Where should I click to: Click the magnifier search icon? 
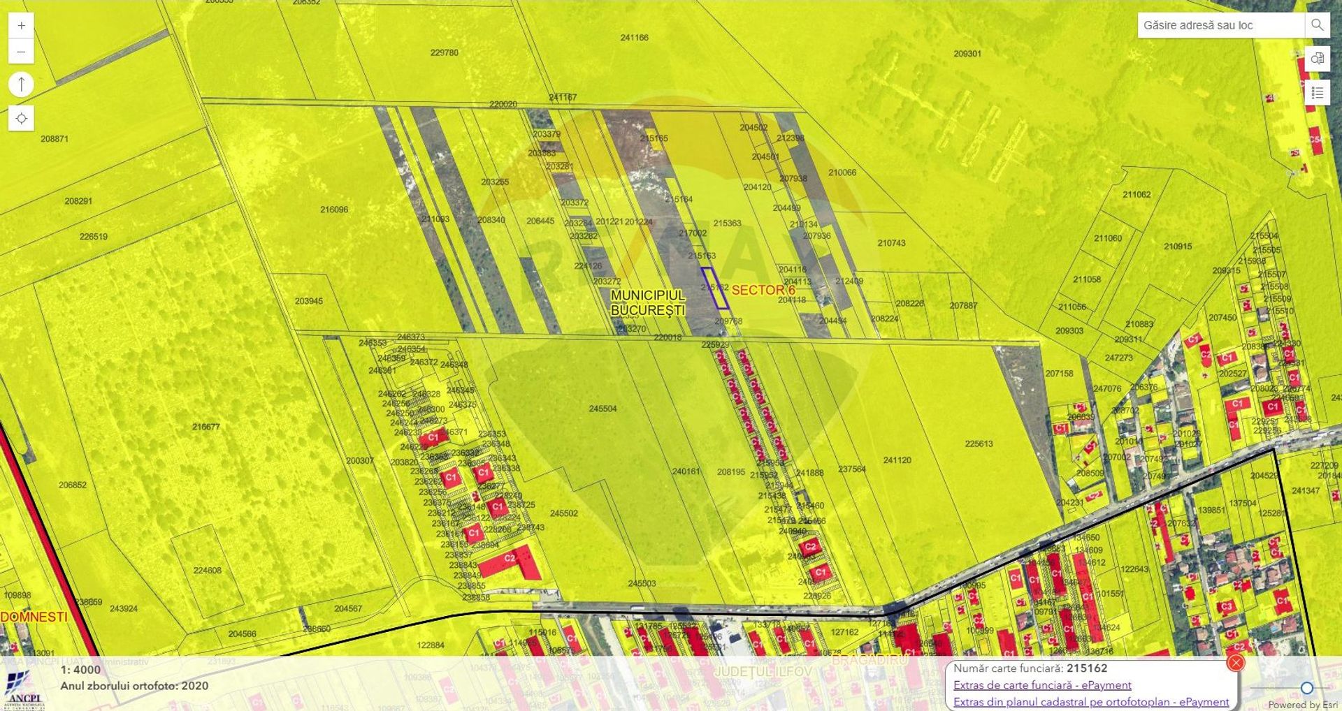(x=1317, y=25)
